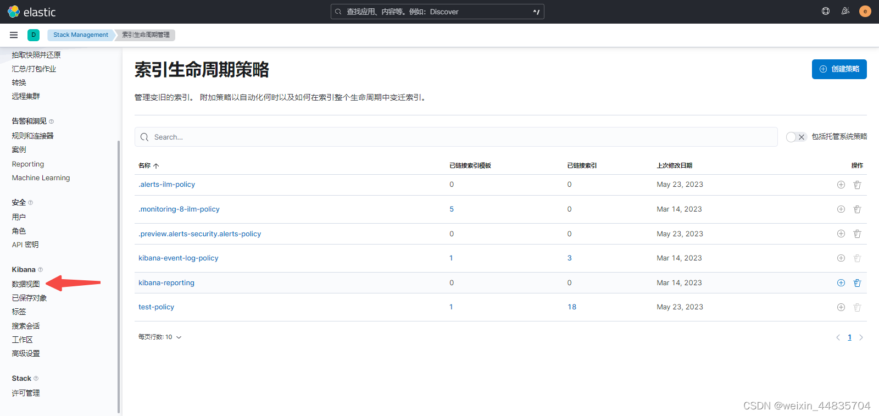Sort by 名称 column header

(148, 165)
